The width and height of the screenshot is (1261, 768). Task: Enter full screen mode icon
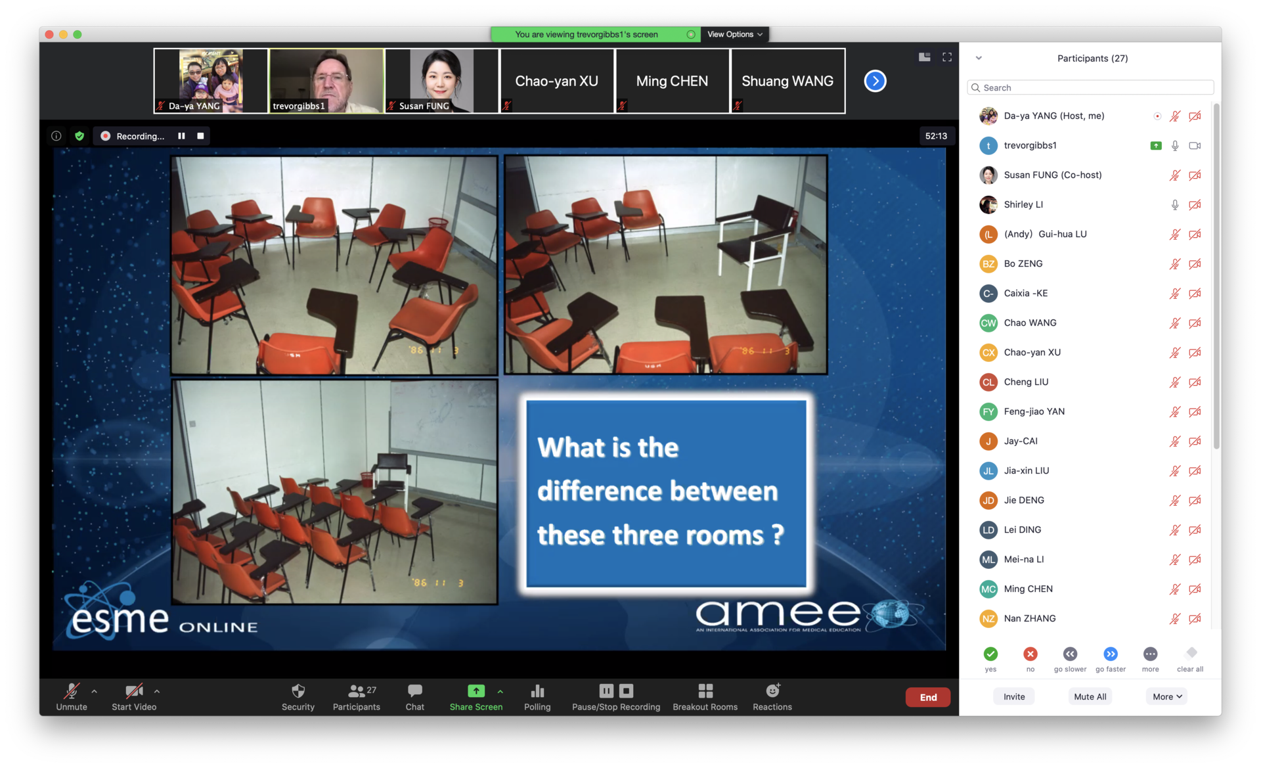[x=947, y=57]
